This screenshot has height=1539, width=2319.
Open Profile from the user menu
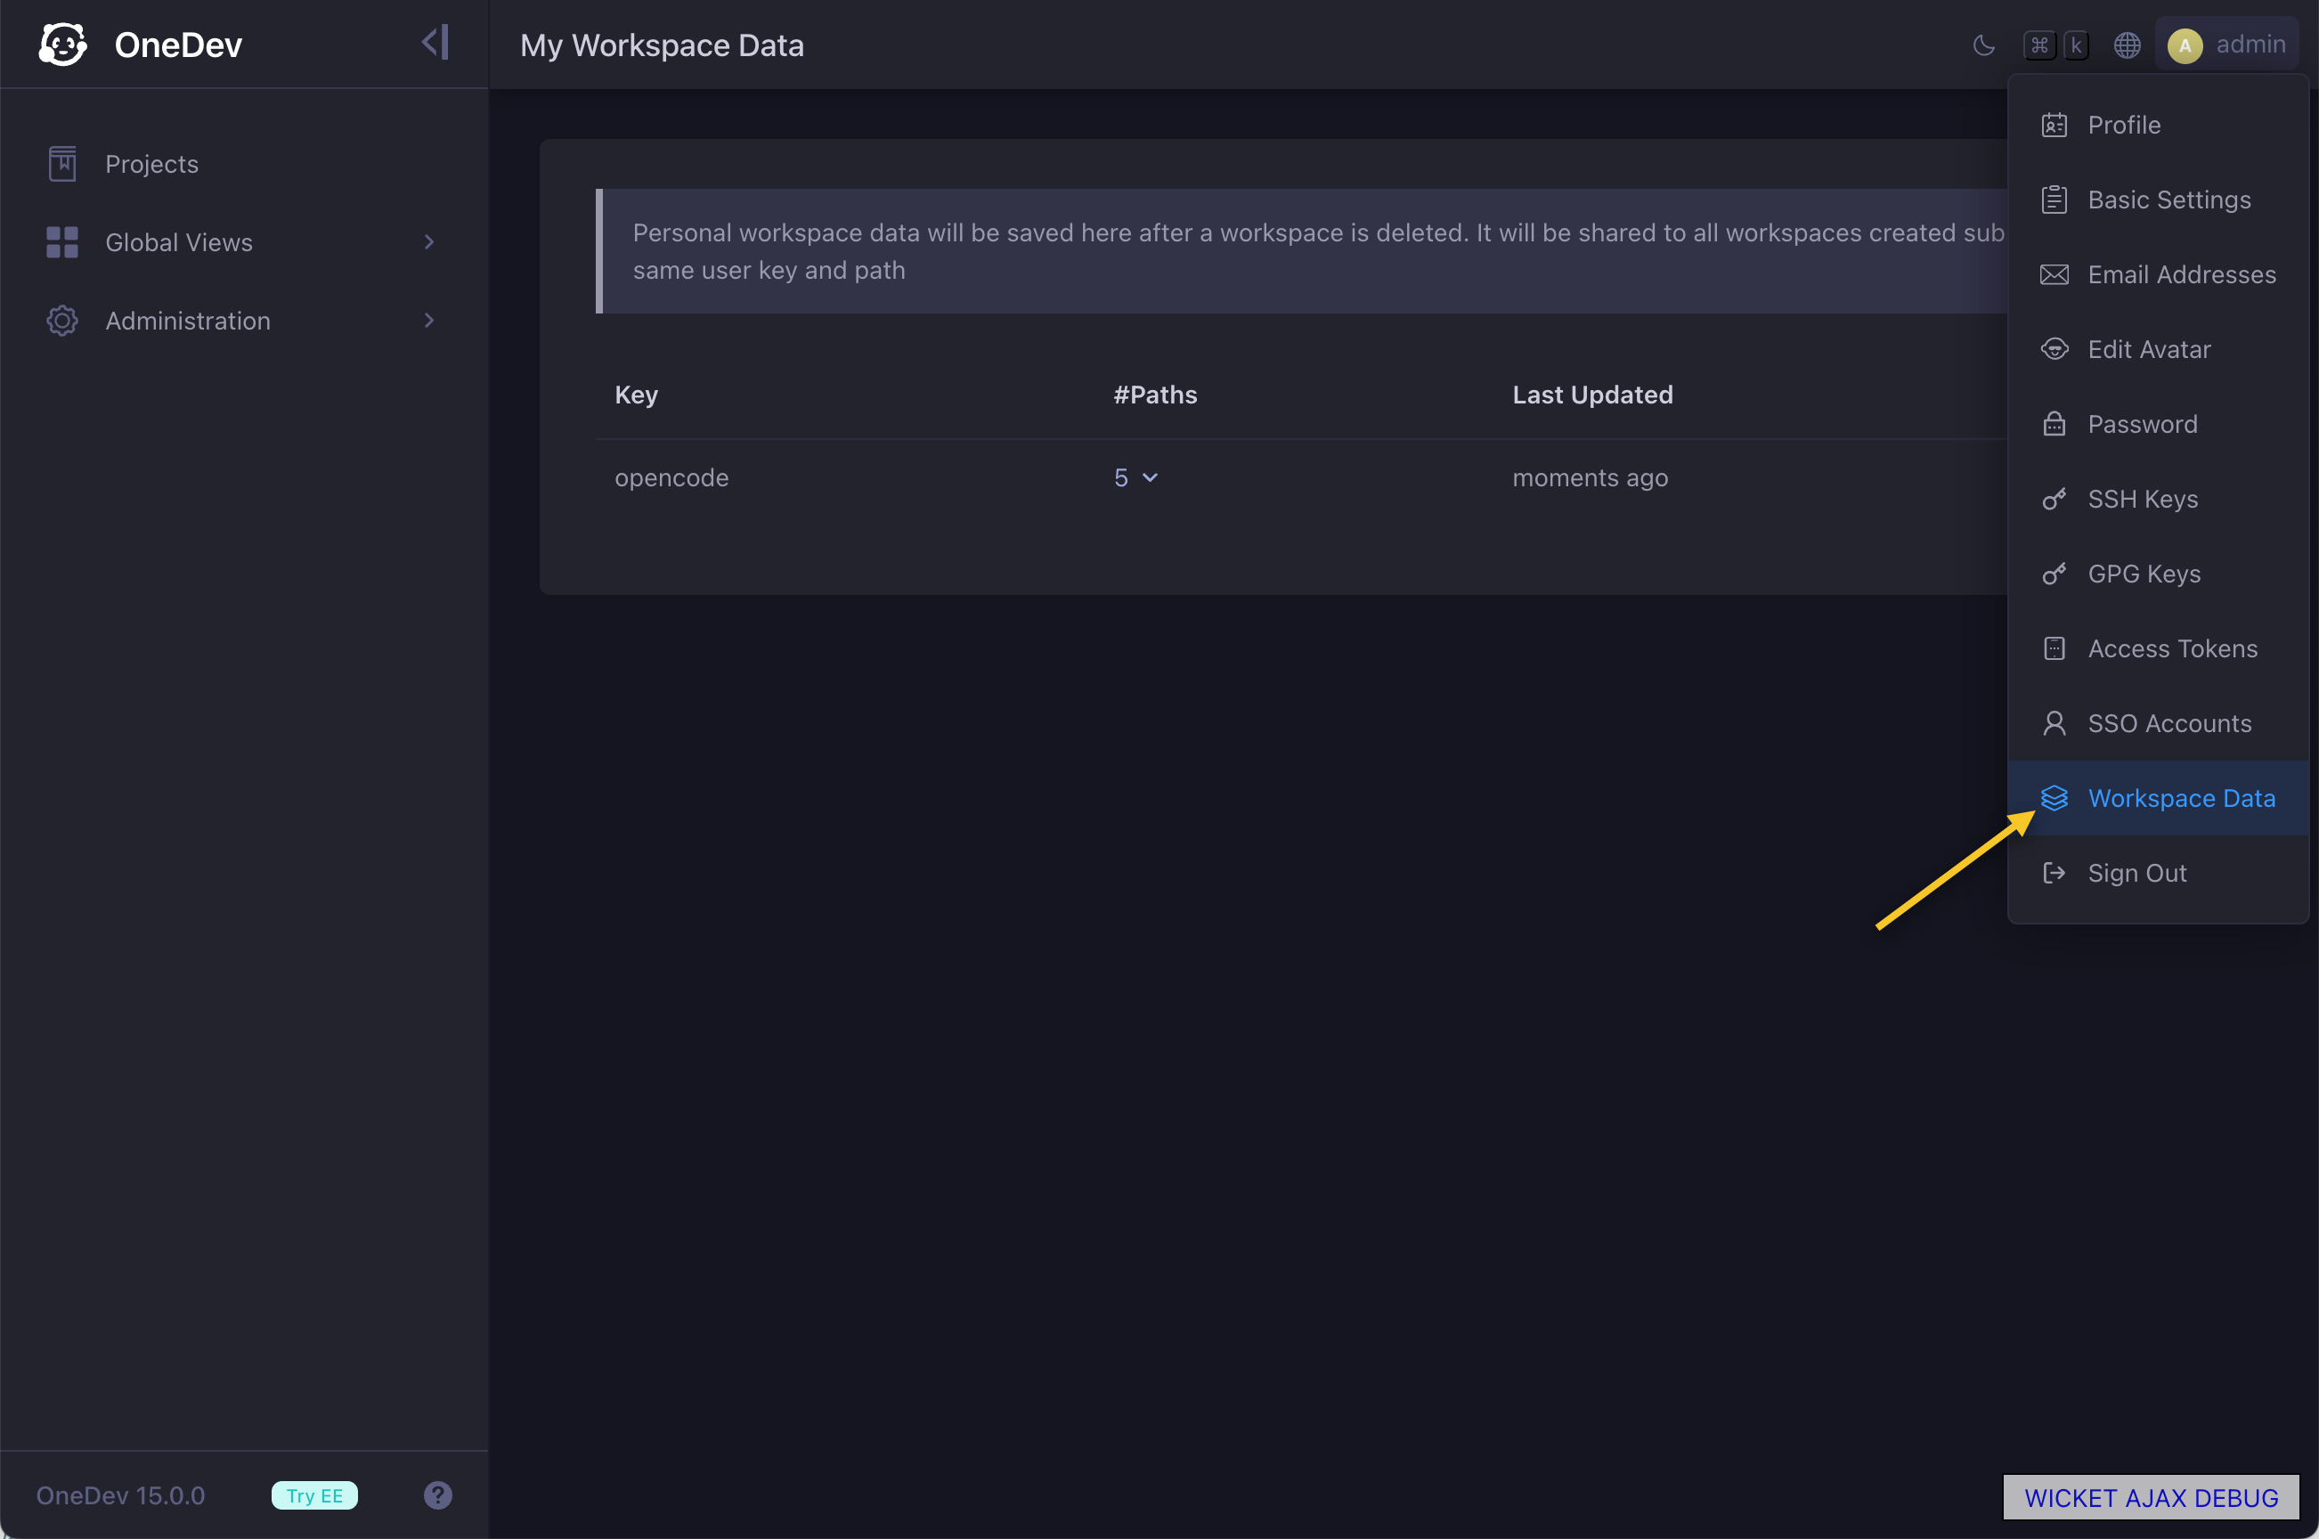2157,125
